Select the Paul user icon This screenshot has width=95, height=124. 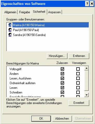click(10, 30)
